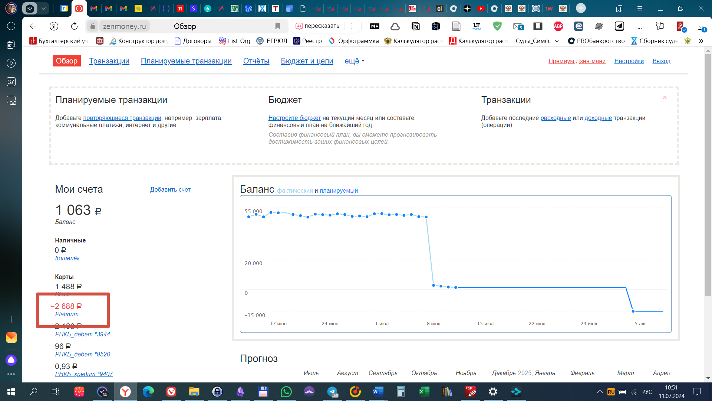Viewport: 712px width, 401px height.
Task: Open the cloud extension icon
Action: [395, 26]
